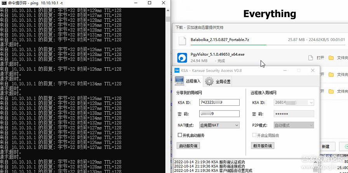This screenshot has height=173, width=348.
Task: Minimize the Command Prompt window
Action: pyautogui.click(x=136, y=3)
